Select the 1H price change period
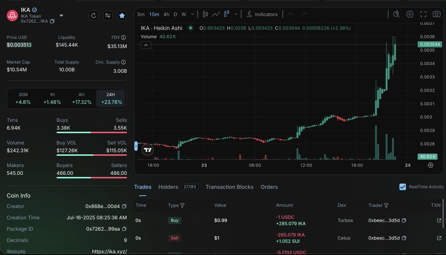The width and height of the screenshot is (446, 255). 52,98
